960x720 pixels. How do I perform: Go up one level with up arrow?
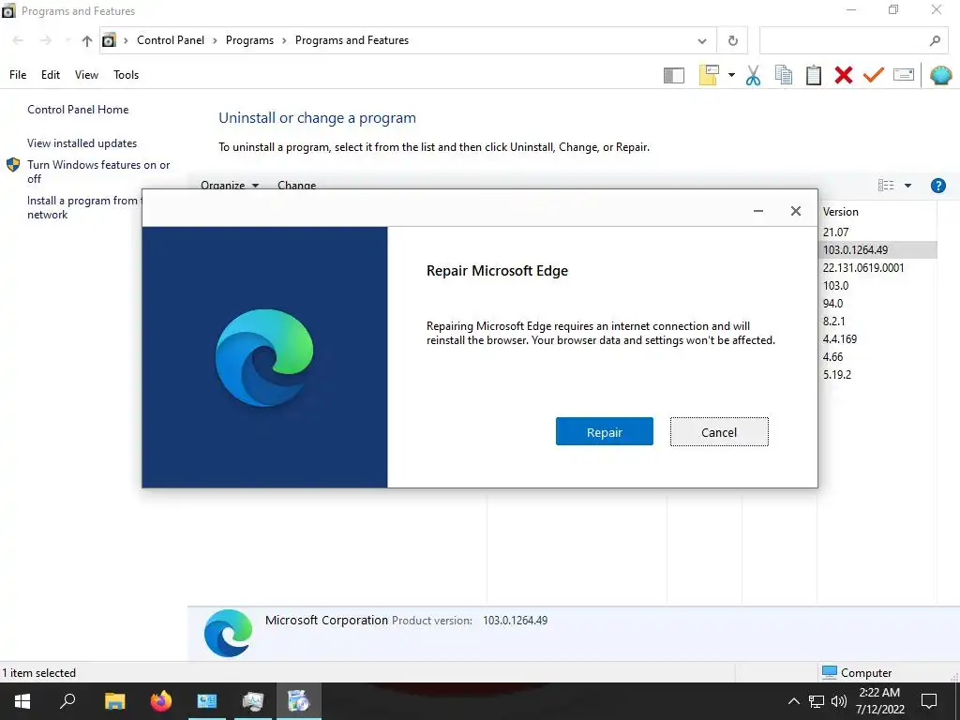[87, 41]
